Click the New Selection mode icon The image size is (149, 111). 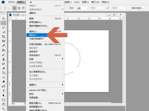pyautogui.click(x=15, y=8)
